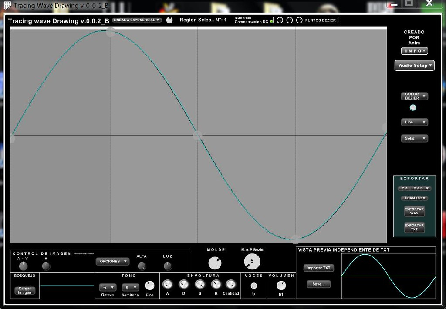Screen dimensions: 446x309
Task: Click the envelope Attack (A) knob
Action: click(x=167, y=285)
